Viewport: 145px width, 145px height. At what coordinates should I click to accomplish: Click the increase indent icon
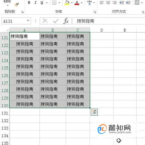pyautogui.click(x=128, y=3)
